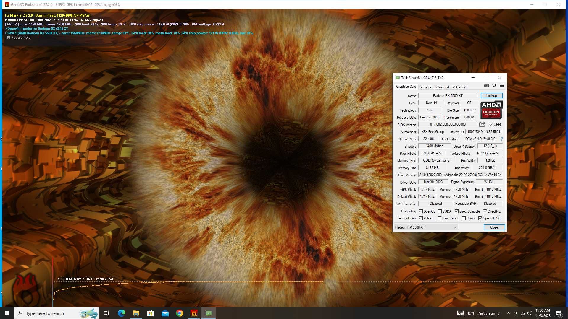Expand the Radeon RX 5500 XT GPU selector
568x319 pixels.
[426, 227]
